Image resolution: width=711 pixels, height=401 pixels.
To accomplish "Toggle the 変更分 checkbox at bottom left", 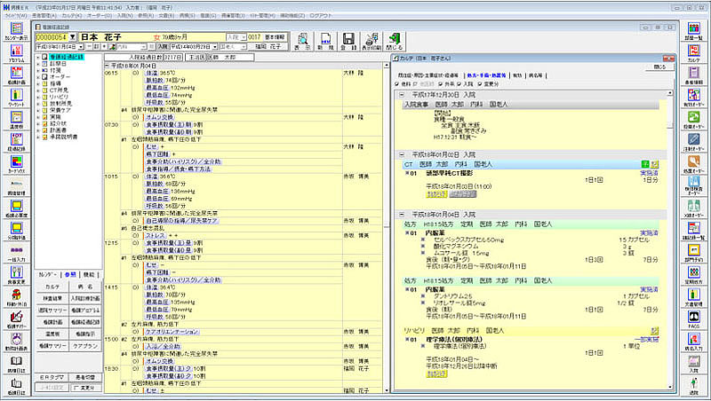I will point(75,388).
